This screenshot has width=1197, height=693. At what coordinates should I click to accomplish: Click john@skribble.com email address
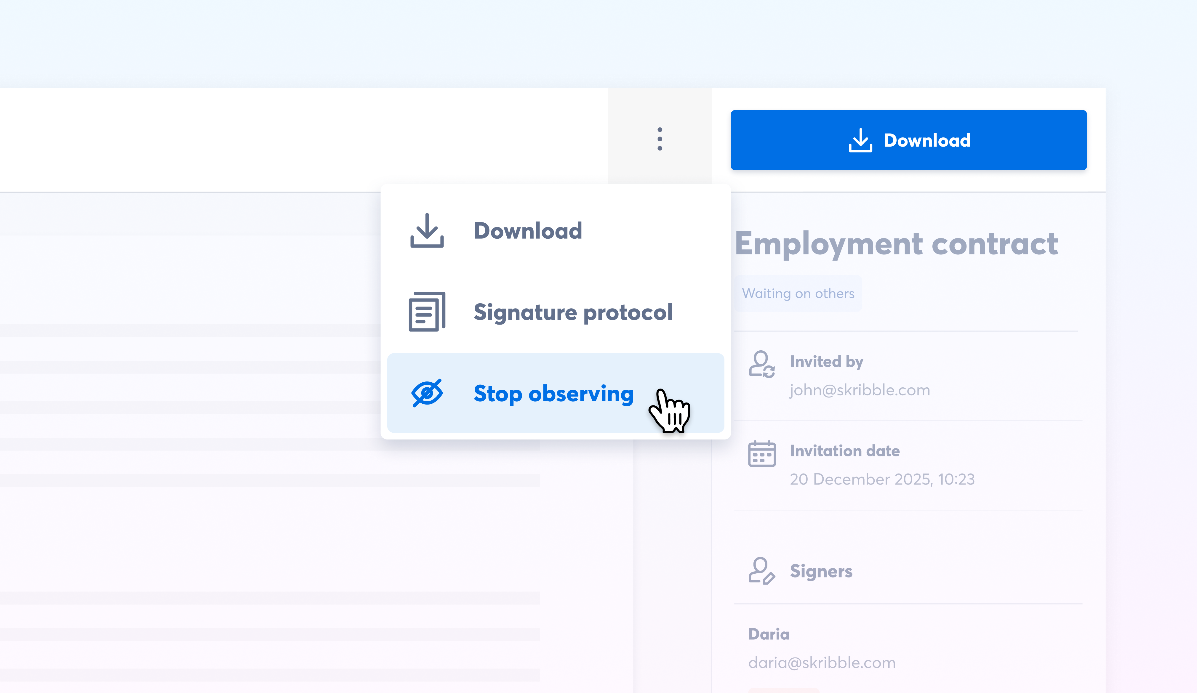point(860,390)
